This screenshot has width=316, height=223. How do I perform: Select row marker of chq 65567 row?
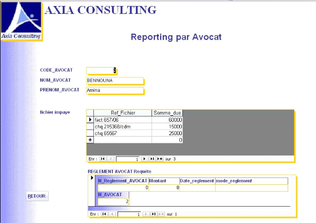(90, 133)
